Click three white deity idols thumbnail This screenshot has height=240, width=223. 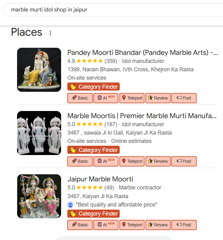tap(39, 133)
